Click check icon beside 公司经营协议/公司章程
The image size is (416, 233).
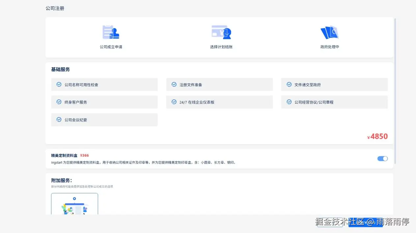289,102
